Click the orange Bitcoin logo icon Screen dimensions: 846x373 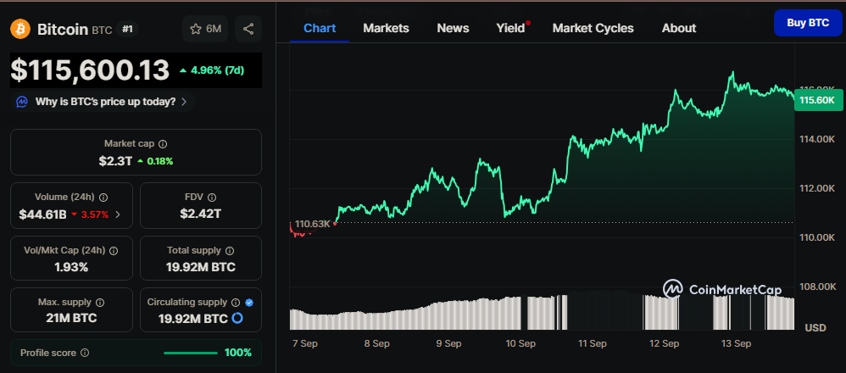click(x=20, y=29)
